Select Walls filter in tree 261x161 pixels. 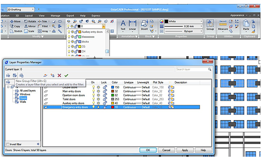pos(23,102)
